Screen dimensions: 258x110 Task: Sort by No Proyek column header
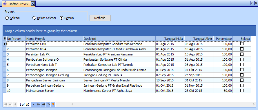coord(16,39)
